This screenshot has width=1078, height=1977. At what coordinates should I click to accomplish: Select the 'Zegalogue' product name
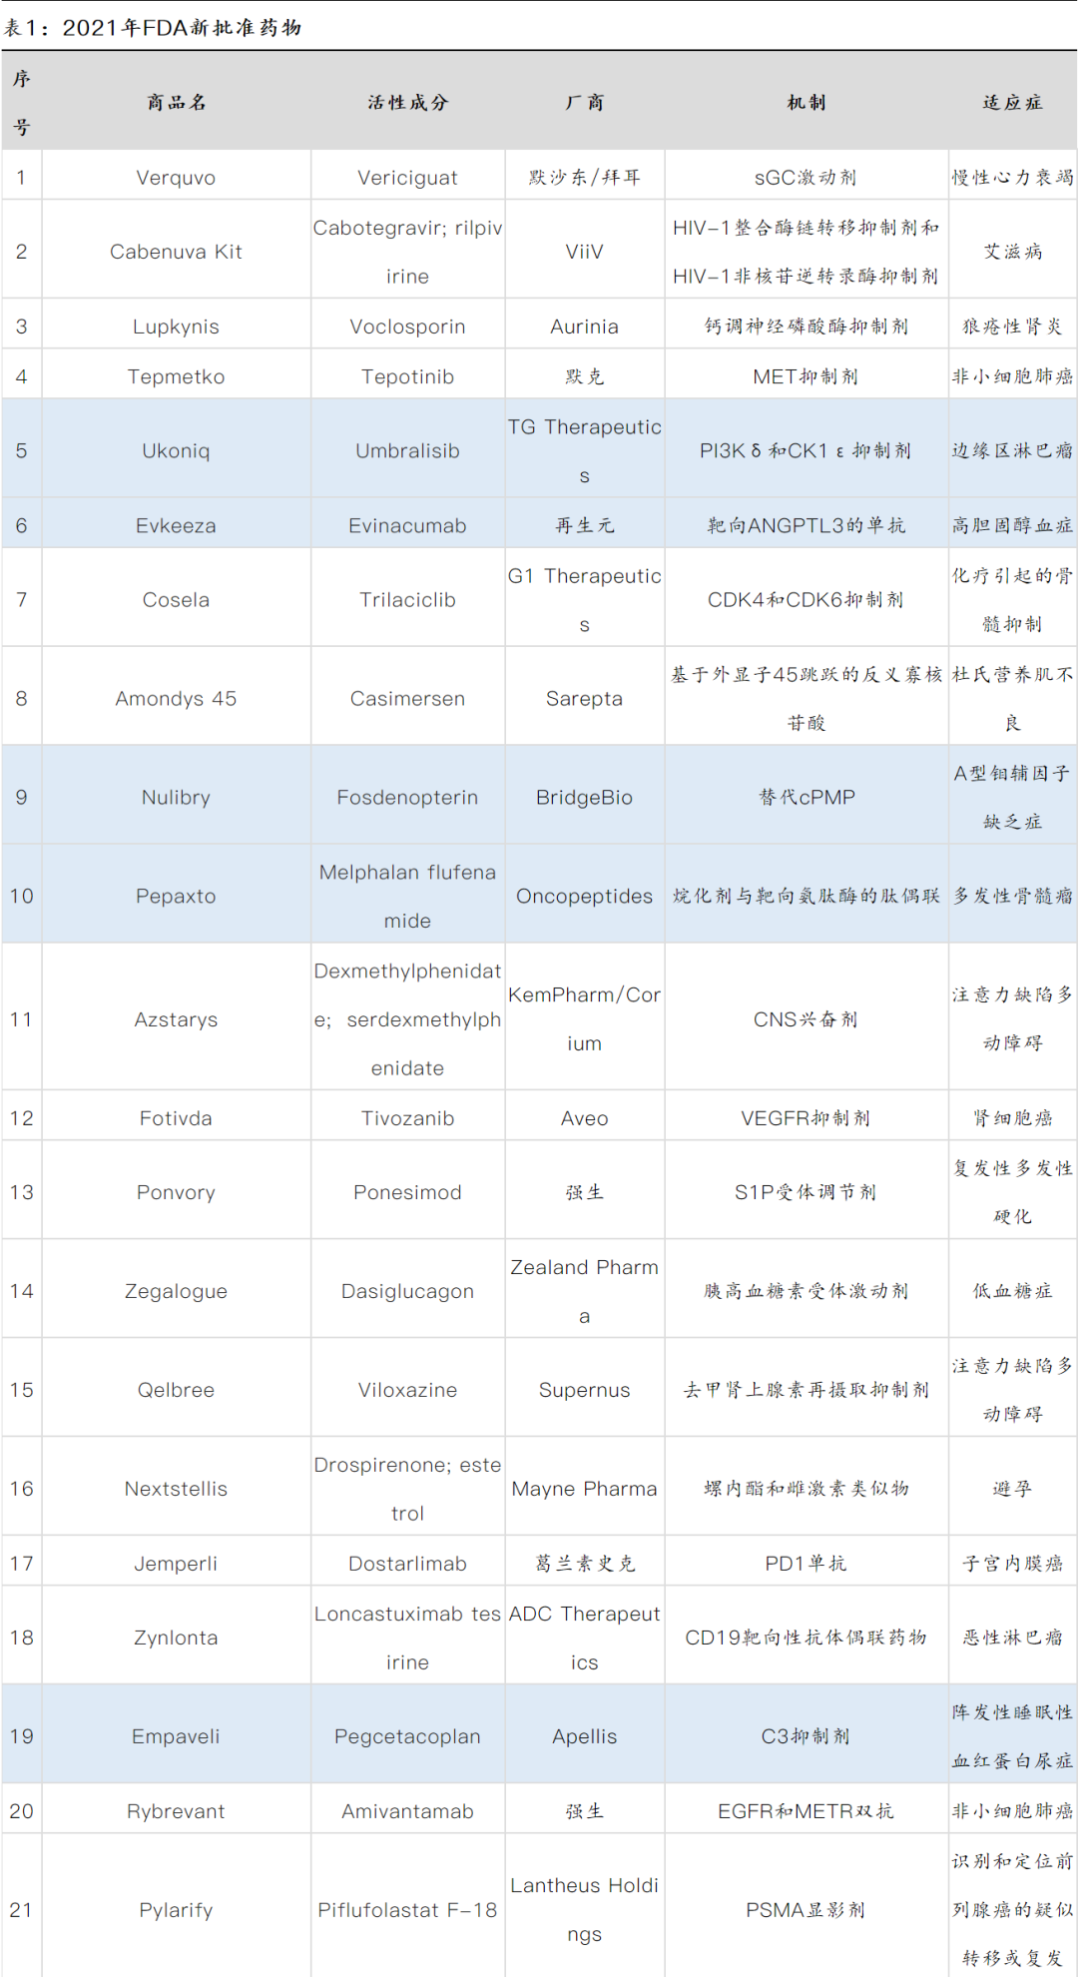click(x=176, y=1291)
